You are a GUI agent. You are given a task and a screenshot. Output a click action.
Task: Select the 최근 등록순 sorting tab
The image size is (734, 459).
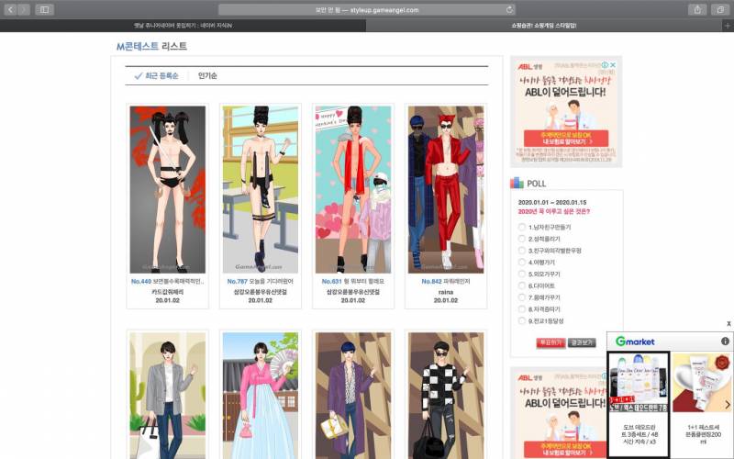[158, 76]
